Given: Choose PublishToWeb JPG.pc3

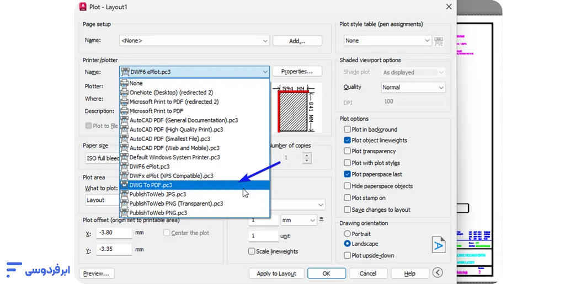Looking at the screenshot, I should pyautogui.click(x=195, y=194).
